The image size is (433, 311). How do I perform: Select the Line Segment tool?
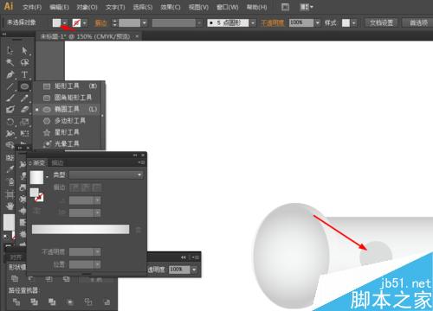point(10,86)
